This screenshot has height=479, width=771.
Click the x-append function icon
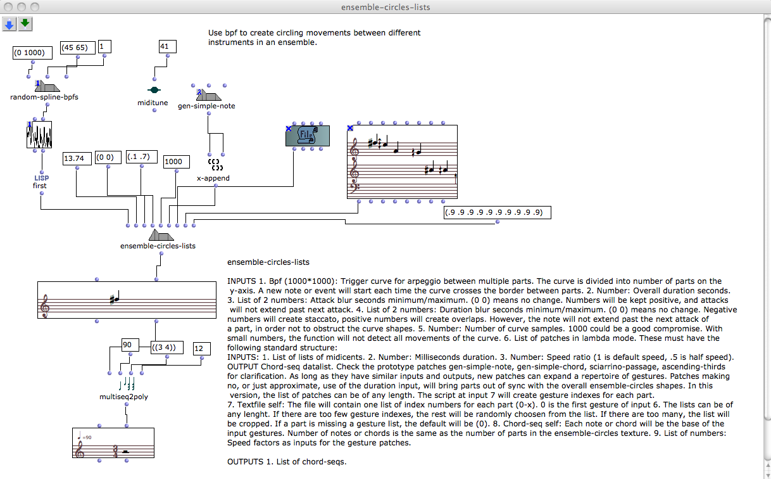(214, 165)
